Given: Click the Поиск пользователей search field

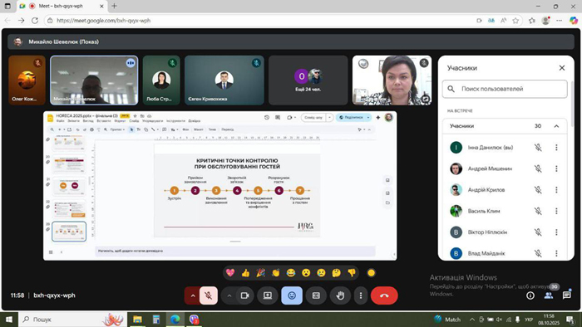Looking at the screenshot, I should (x=505, y=89).
